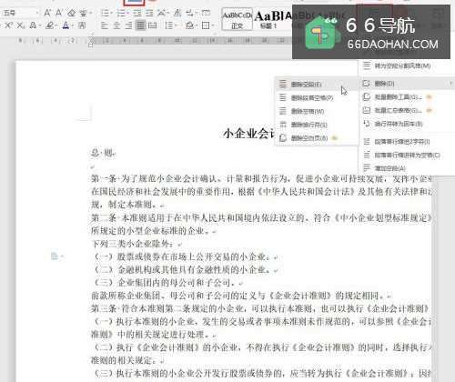The height and width of the screenshot is (382, 455).
Task: Click the increase font size icon
Action: 47,13
